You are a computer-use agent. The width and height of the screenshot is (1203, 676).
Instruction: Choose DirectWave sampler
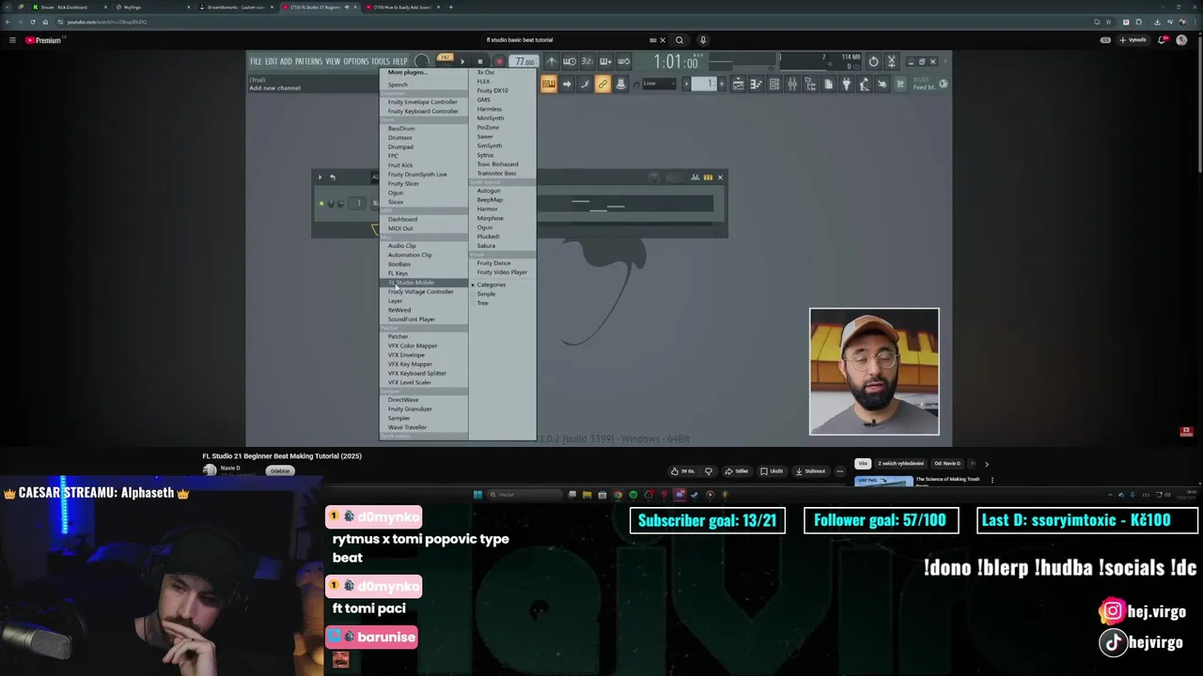point(403,400)
